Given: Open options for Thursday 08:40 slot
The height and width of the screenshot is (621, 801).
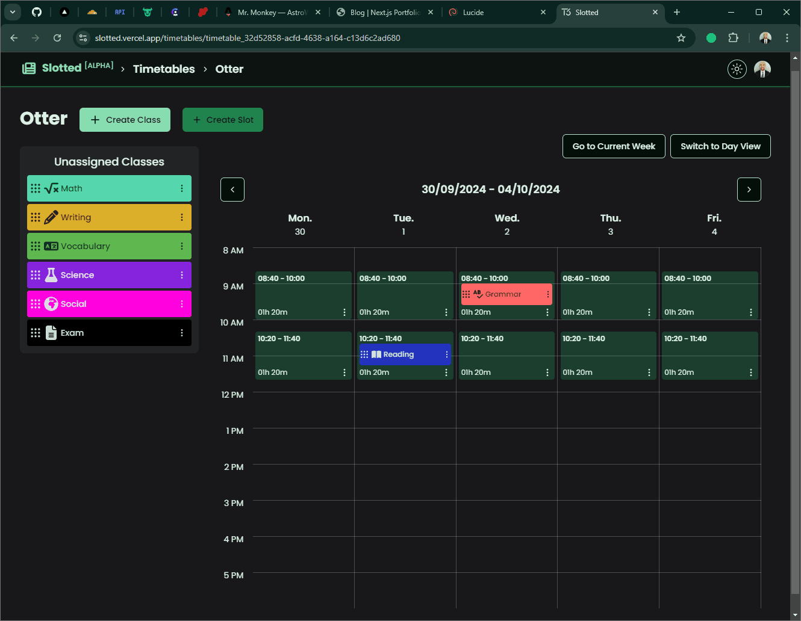Looking at the screenshot, I should [x=649, y=312].
